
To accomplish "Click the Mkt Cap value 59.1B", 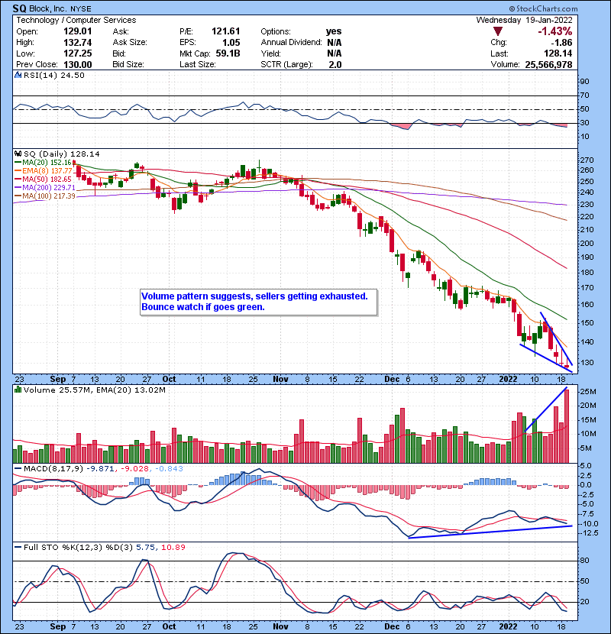I will pos(228,53).
